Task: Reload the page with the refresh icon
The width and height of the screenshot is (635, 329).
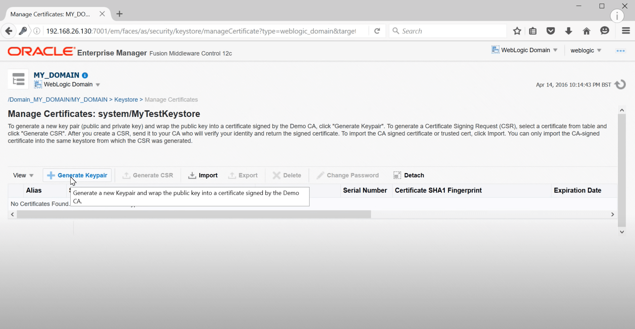Action: [377, 31]
